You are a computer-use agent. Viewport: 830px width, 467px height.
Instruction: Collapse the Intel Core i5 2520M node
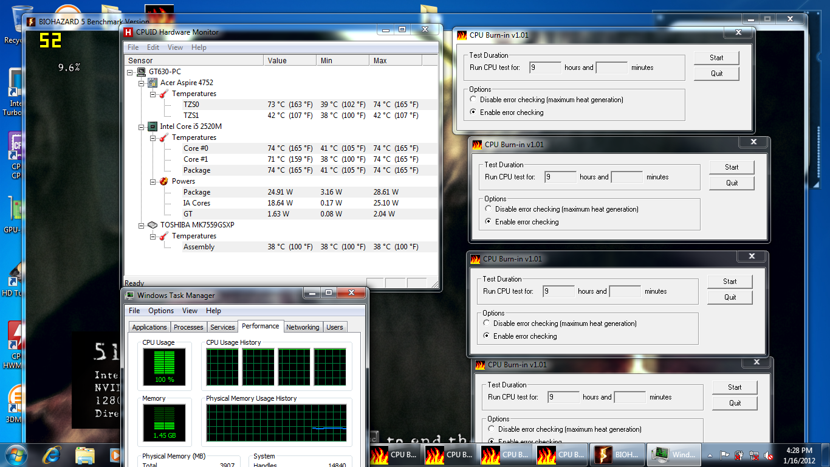click(142, 126)
